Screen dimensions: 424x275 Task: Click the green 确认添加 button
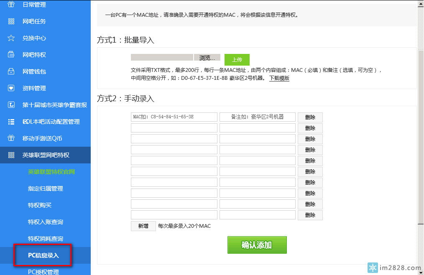(x=257, y=245)
